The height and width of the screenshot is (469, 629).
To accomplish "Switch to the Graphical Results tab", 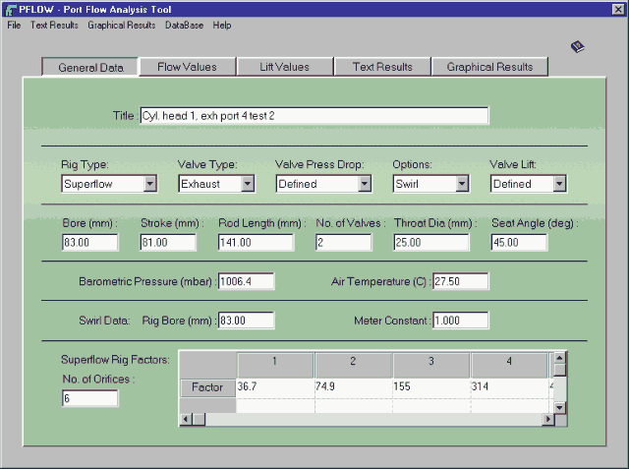I will coord(489,67).
